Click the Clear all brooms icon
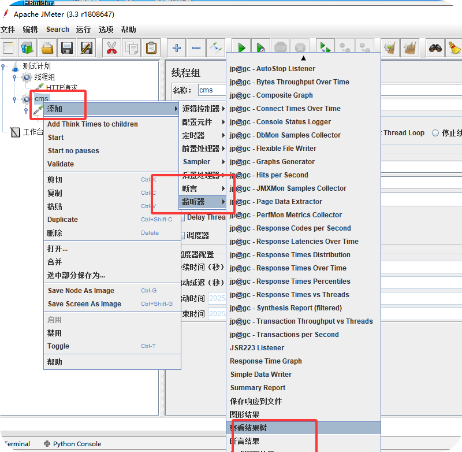This screenshot has height=452, width=462. click(x=409, y=48)
